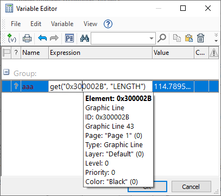Click the Expression column header
The width and height of the screenshot is (221, 196).
pos(100,53)
